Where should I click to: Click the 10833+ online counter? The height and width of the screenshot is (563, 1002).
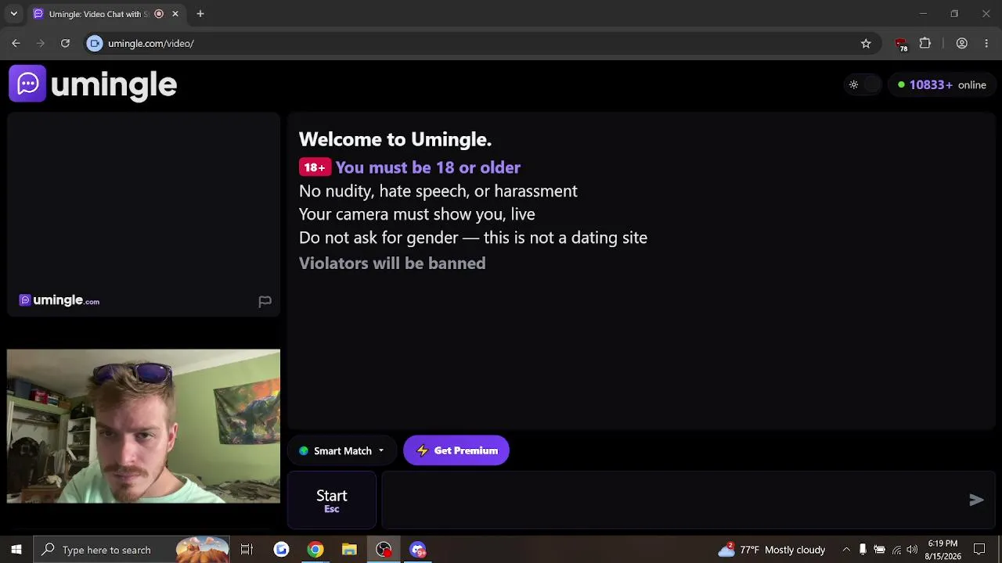942,85
